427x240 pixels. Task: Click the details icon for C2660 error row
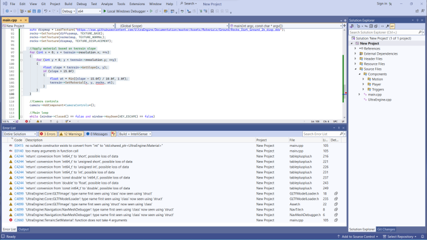[x=336, y=220]
